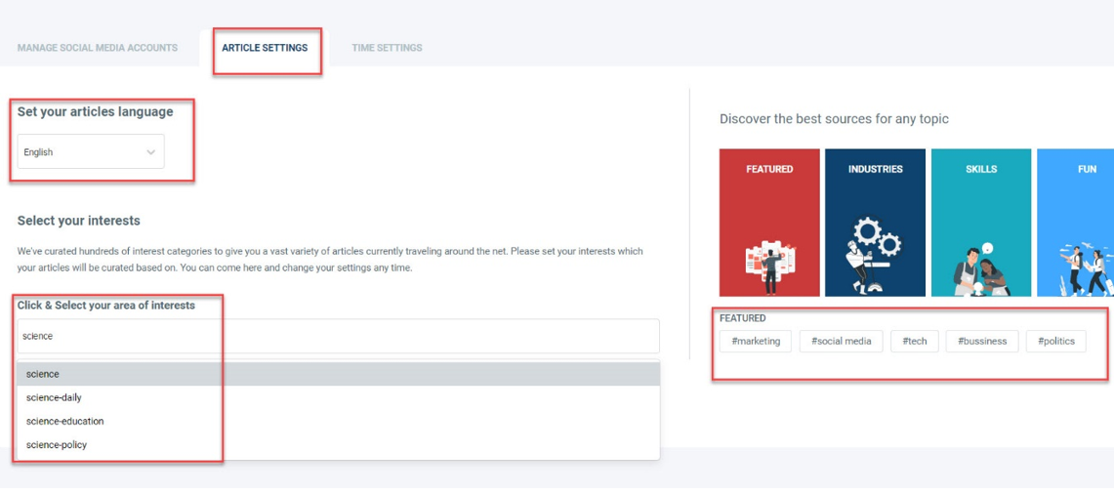Screen dimensions: 1114x494
Task: Add the #social media tag
Action: (842, 341)
